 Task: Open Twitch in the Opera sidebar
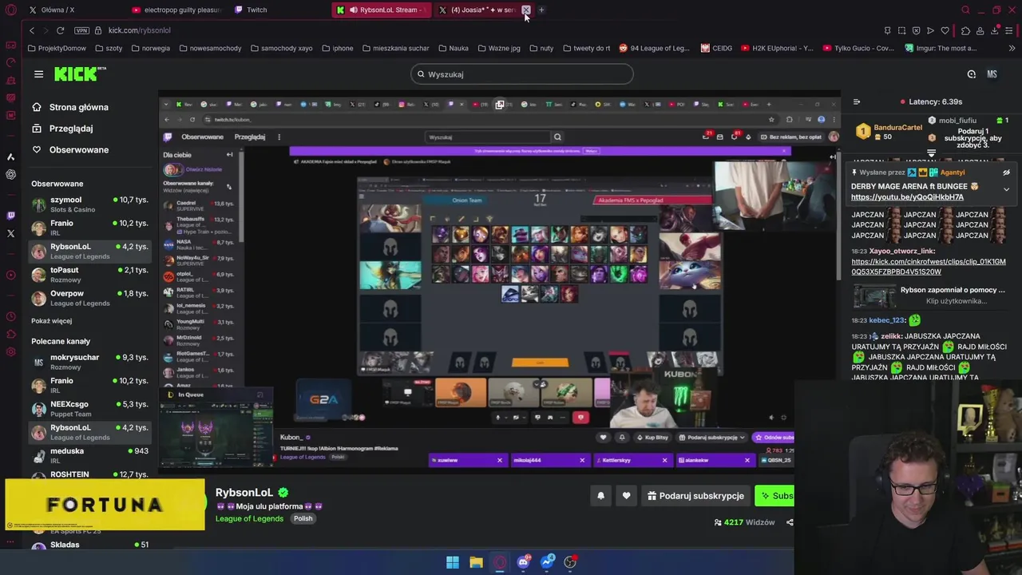pyautogui.click(x=10, y=216)
